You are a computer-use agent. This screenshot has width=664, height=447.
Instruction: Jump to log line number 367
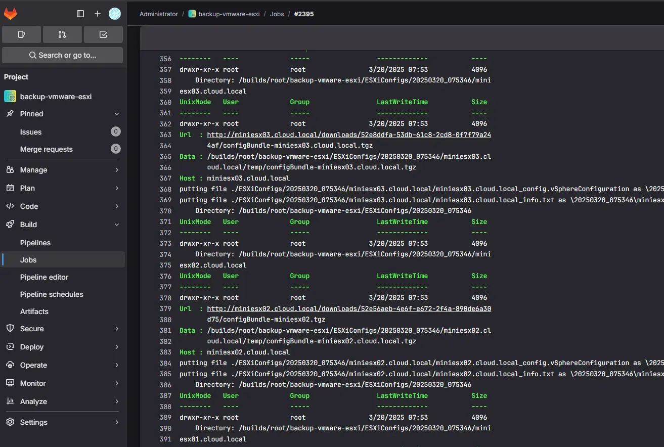[165, 178]
